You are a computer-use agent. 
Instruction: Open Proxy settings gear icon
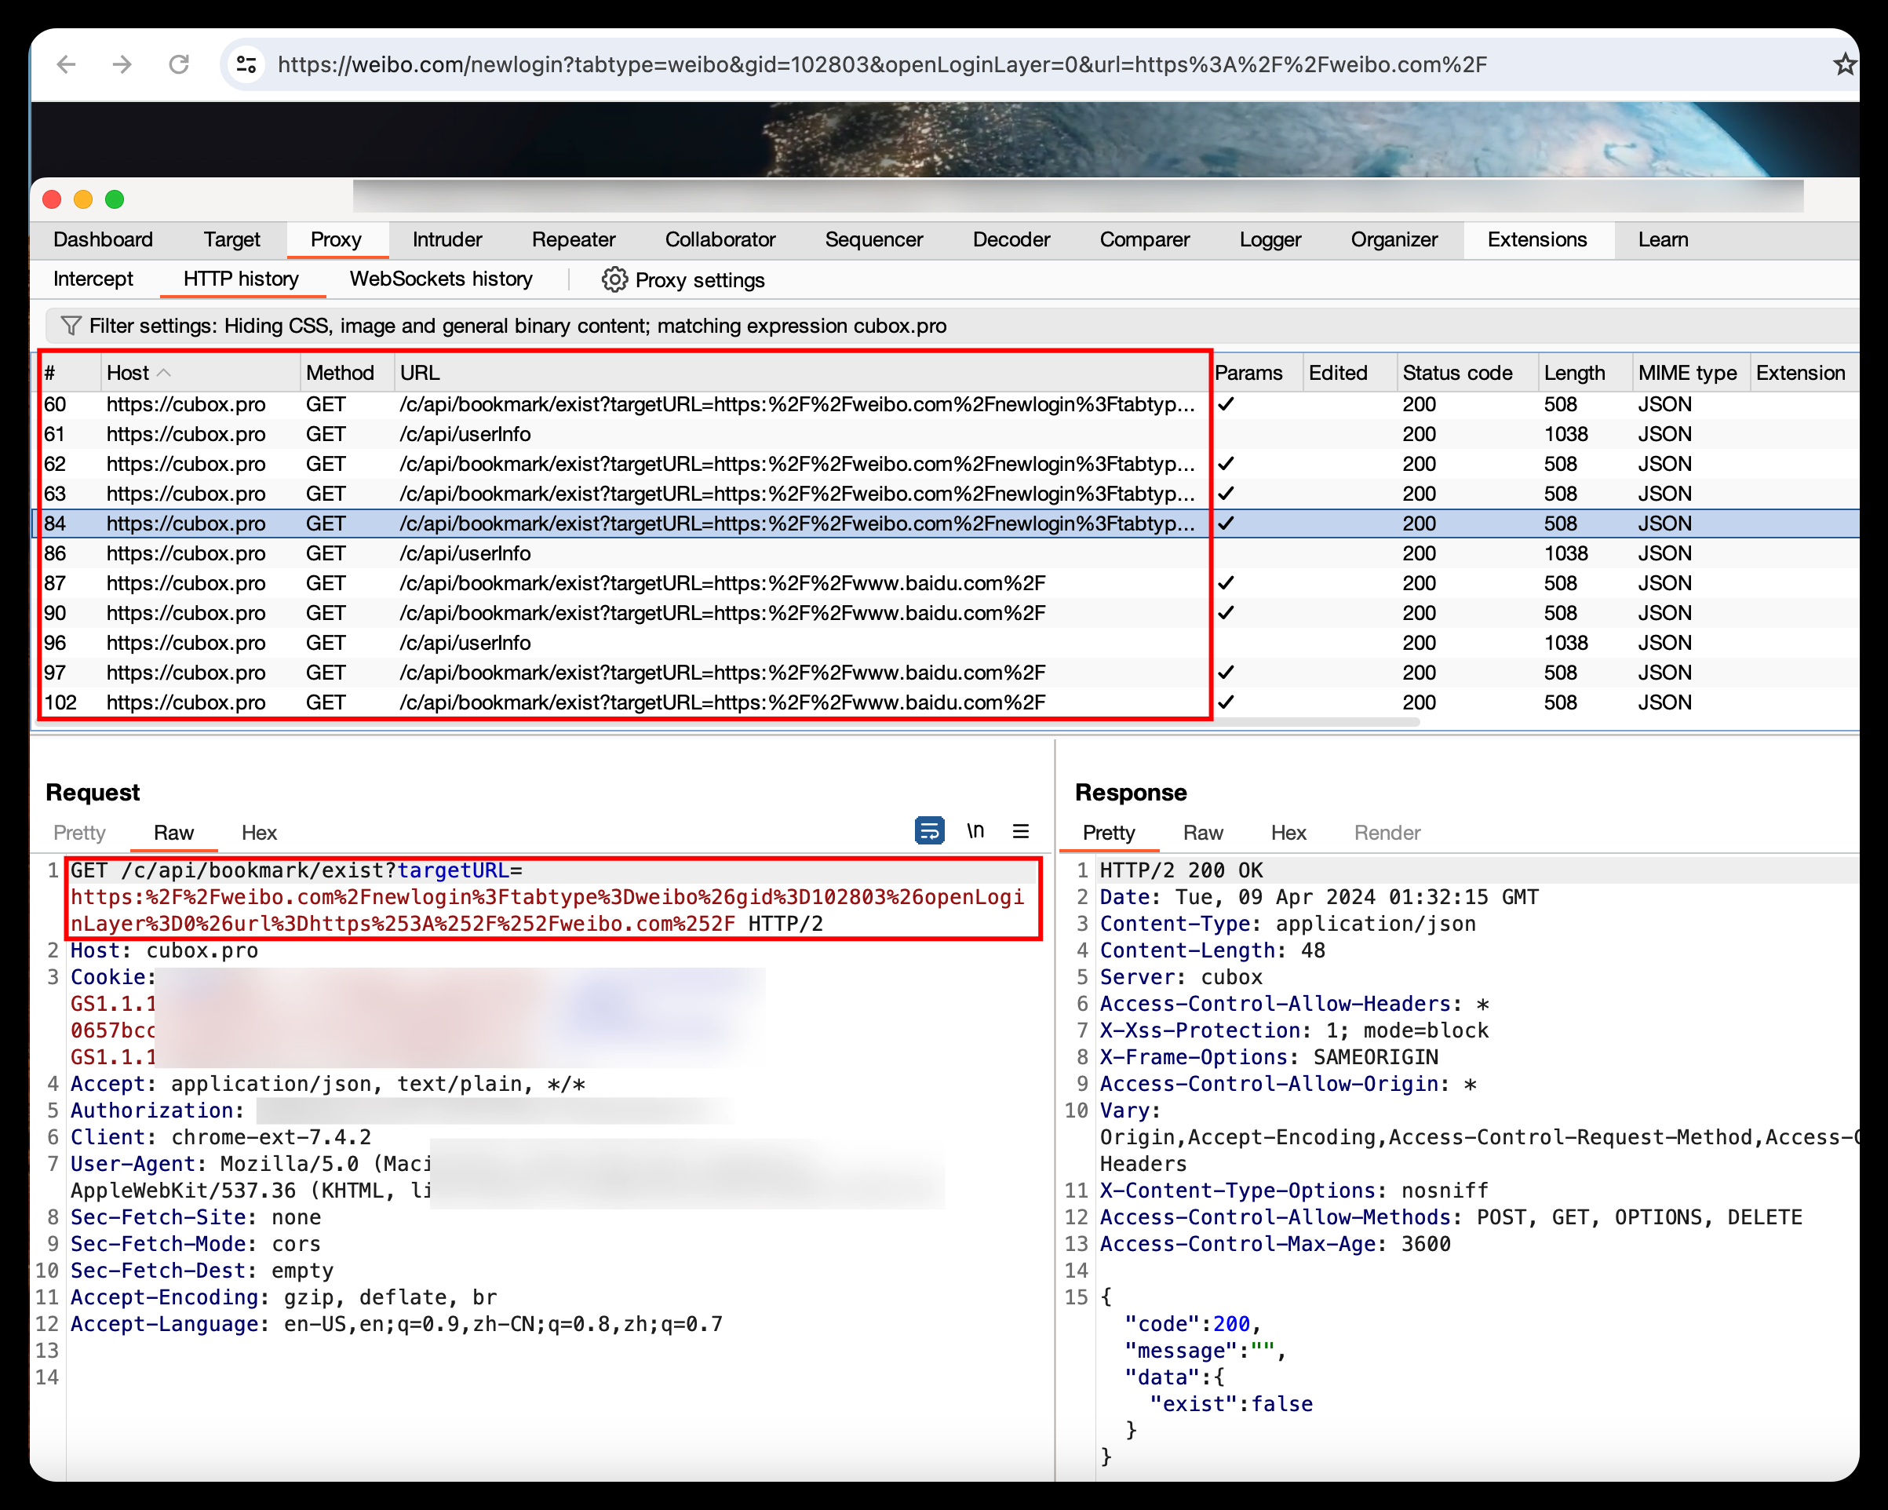(614, 279)
